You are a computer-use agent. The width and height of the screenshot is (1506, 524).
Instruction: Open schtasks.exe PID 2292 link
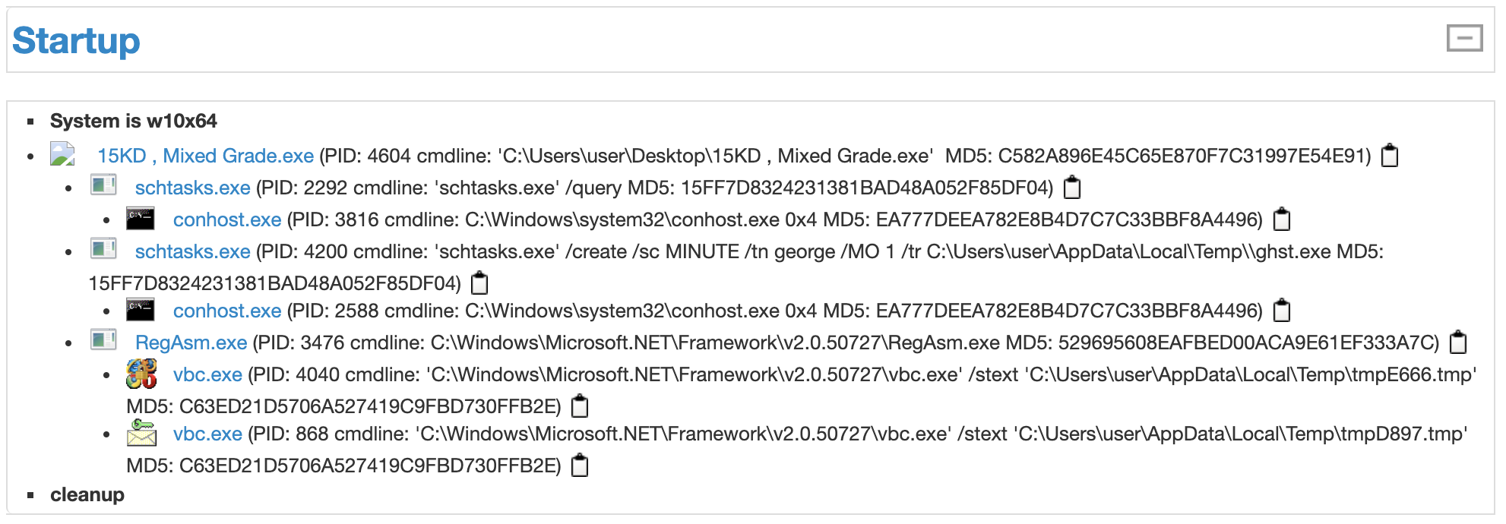pyautogui.click(x=192, y=188)
